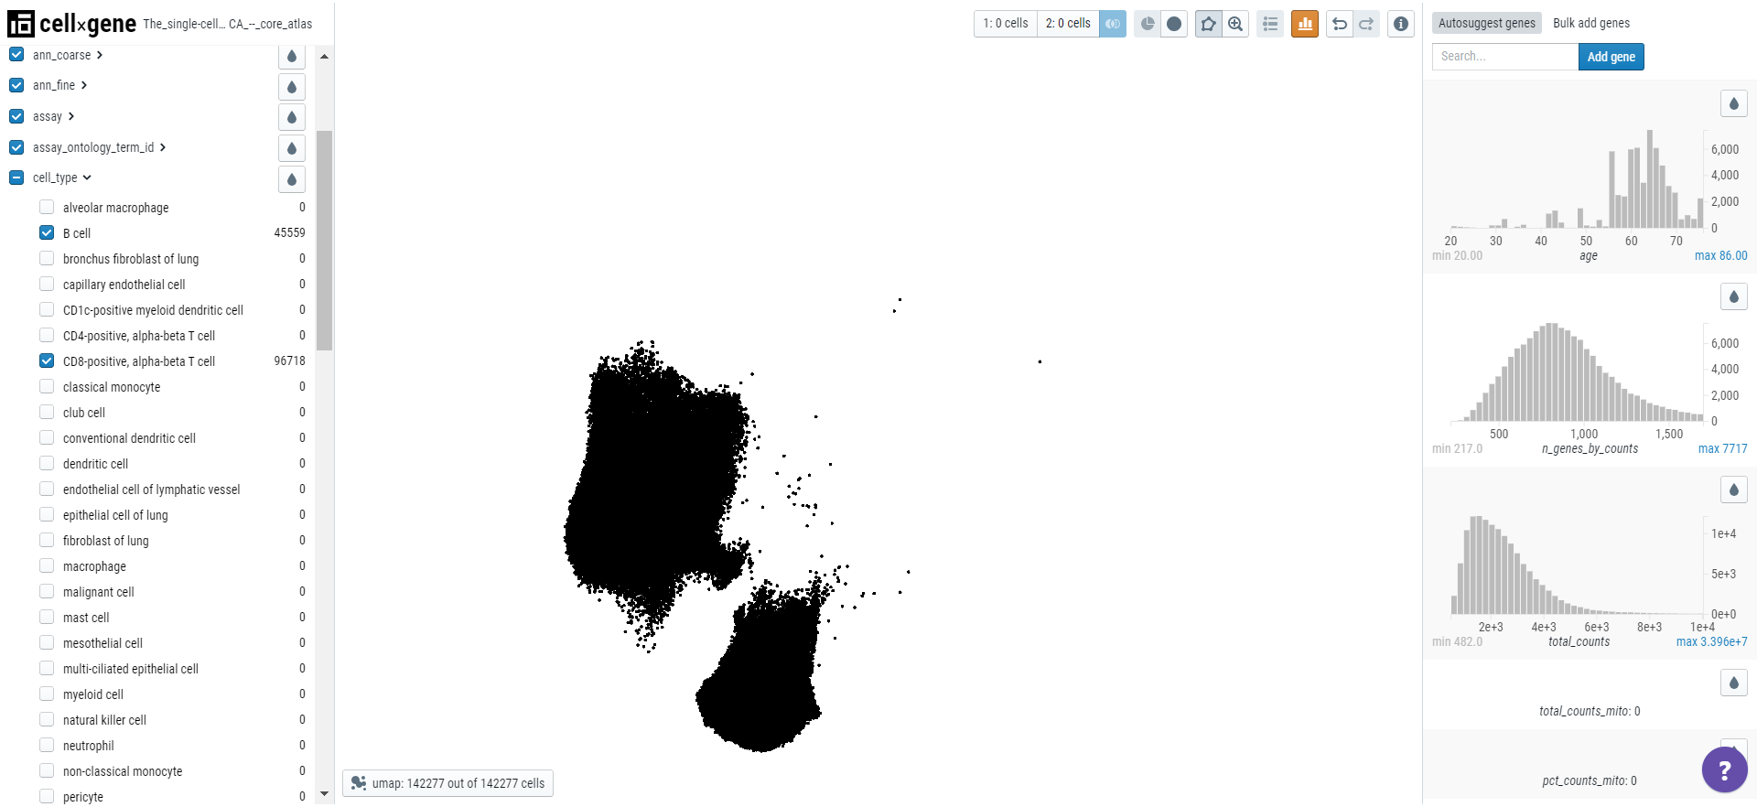This screenshot has height=807, width=1757.
Task: Check the neutrophil checkbox
Action: pos(47,745)
